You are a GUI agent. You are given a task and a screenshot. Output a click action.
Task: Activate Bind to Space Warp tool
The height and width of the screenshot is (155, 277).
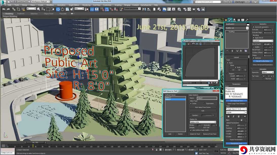tap(23, 9)
